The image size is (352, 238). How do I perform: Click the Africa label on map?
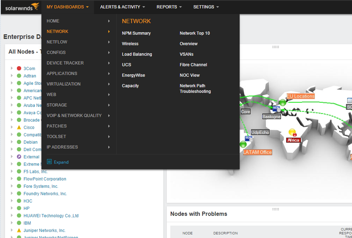[x=293, y=140]
